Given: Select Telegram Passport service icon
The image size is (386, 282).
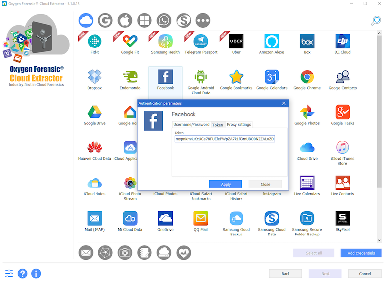Looking at the screenshot, I should pos(201,42).
